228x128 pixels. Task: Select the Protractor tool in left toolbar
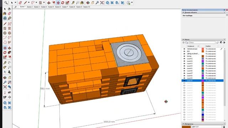5,67
